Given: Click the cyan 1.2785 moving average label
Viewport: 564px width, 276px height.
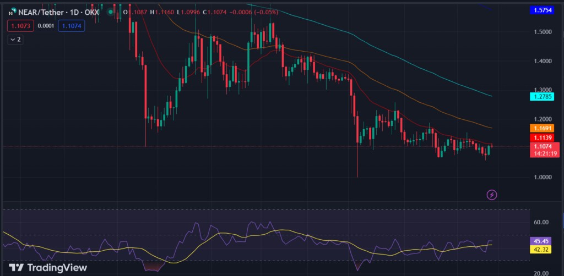Looking at the screenshot, I should tap(542, 96).
